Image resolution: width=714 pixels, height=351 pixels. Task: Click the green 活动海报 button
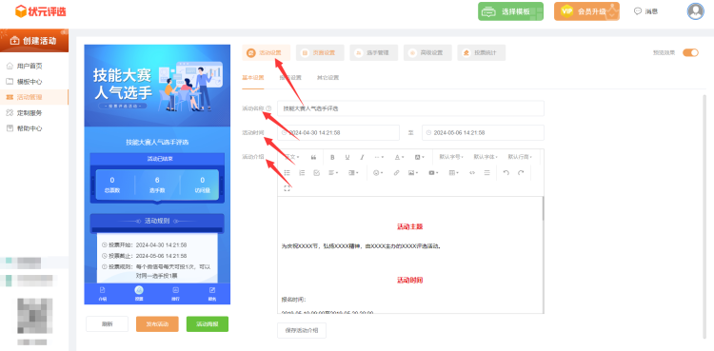coord(208,324)
